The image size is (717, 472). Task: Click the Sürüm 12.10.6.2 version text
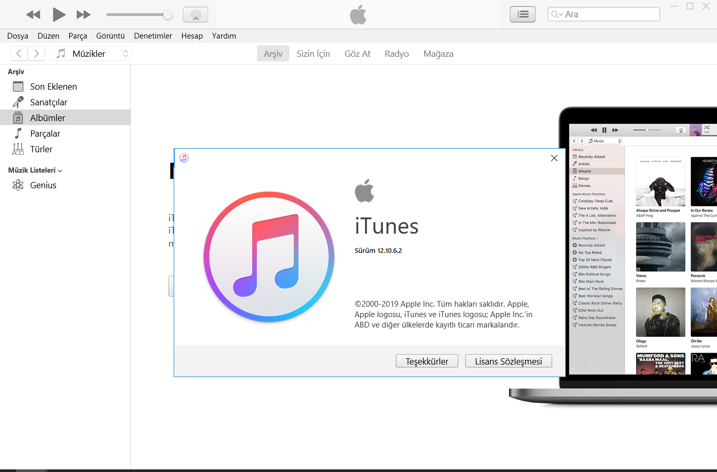click(378, 251)
